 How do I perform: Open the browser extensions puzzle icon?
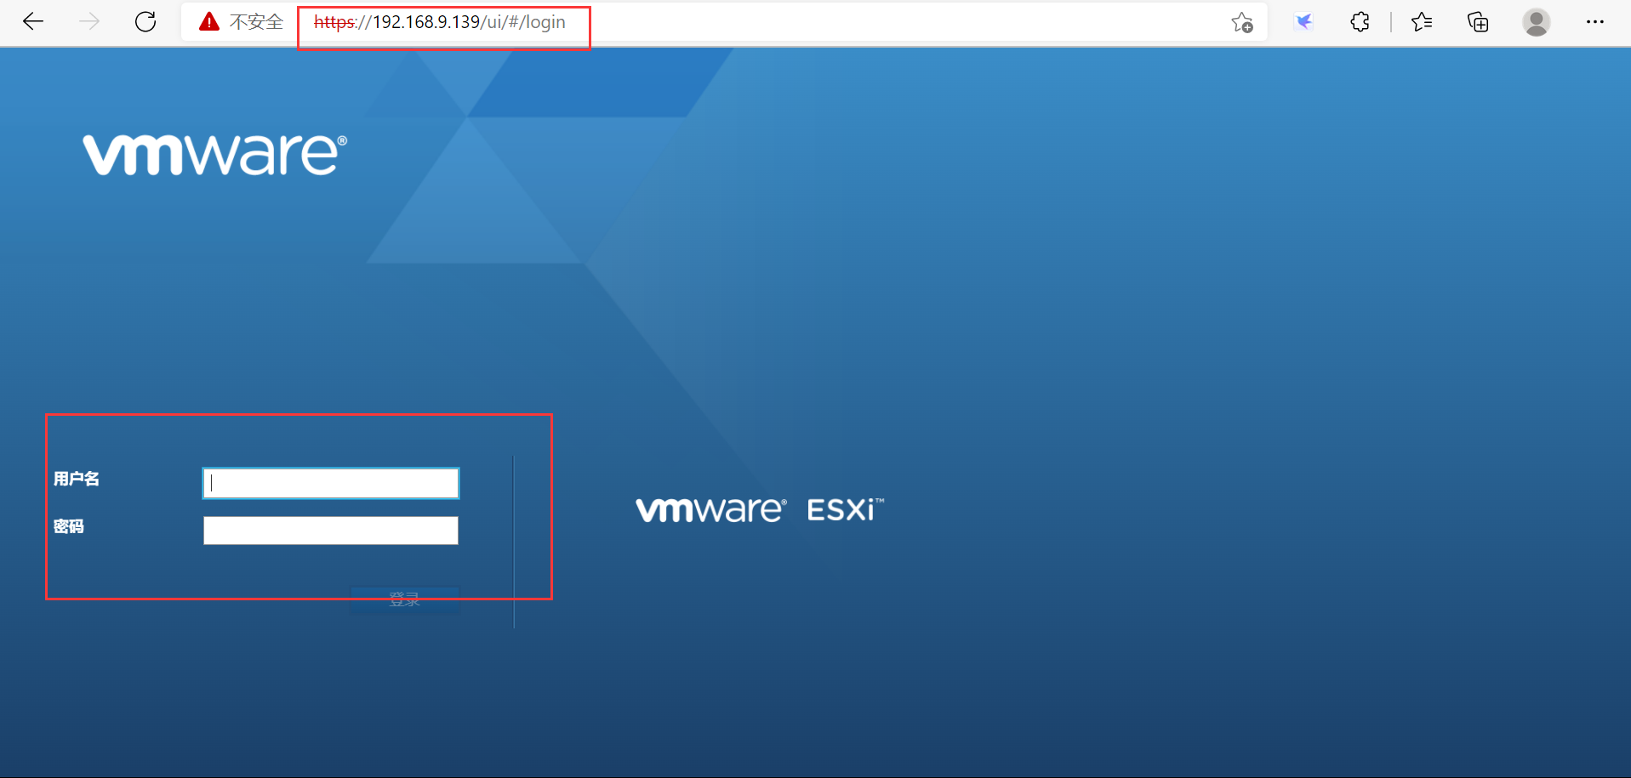(x=1360, y=22)
